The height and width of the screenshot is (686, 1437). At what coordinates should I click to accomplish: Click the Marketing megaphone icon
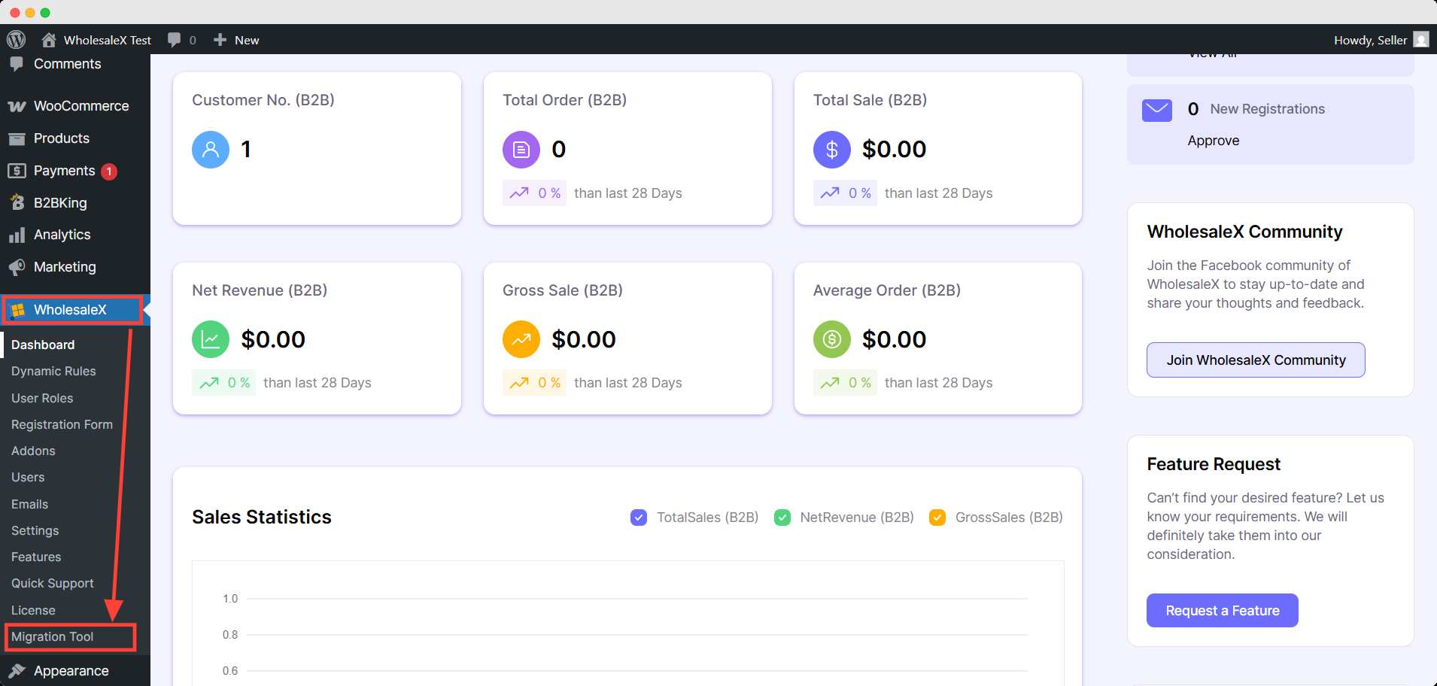point(17,268)
